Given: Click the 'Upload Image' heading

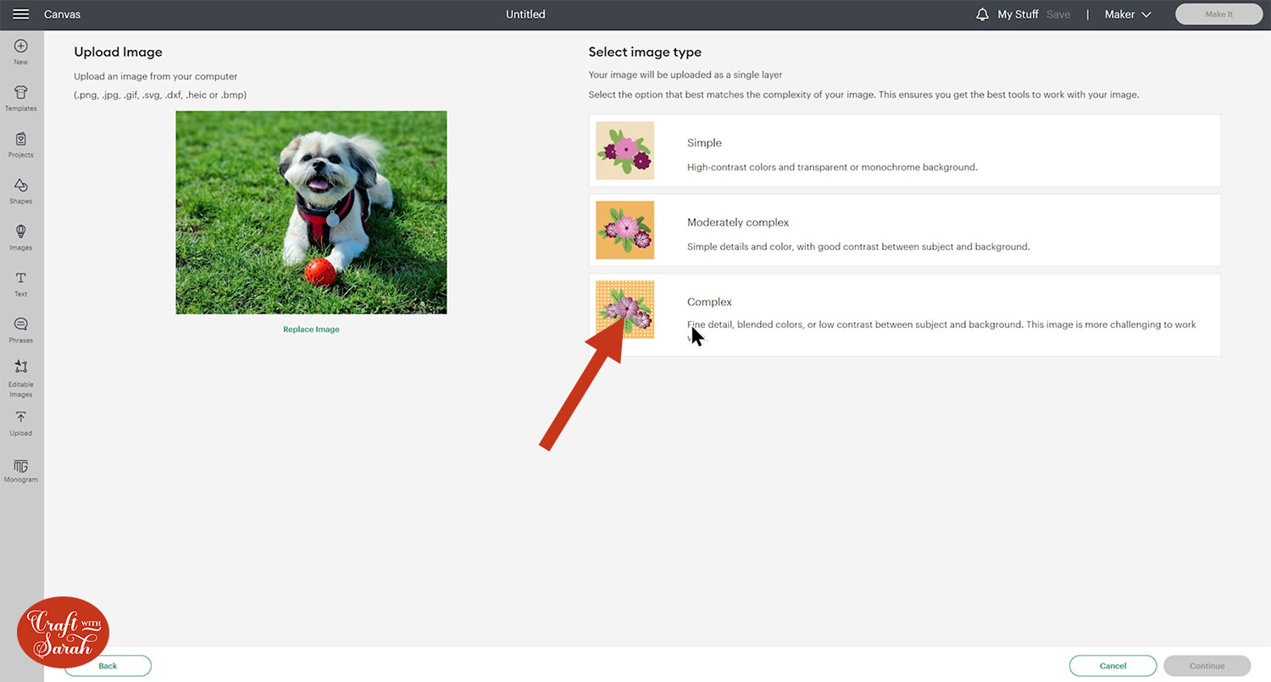Looking at the screenshot, I should click(x=118, y=53).
